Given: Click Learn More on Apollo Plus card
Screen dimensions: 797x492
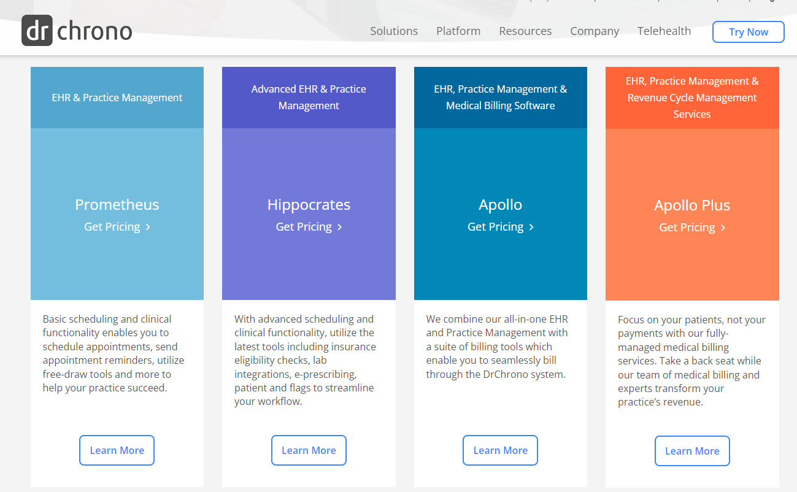Looking at the screenshot, I should pos(692,451).
